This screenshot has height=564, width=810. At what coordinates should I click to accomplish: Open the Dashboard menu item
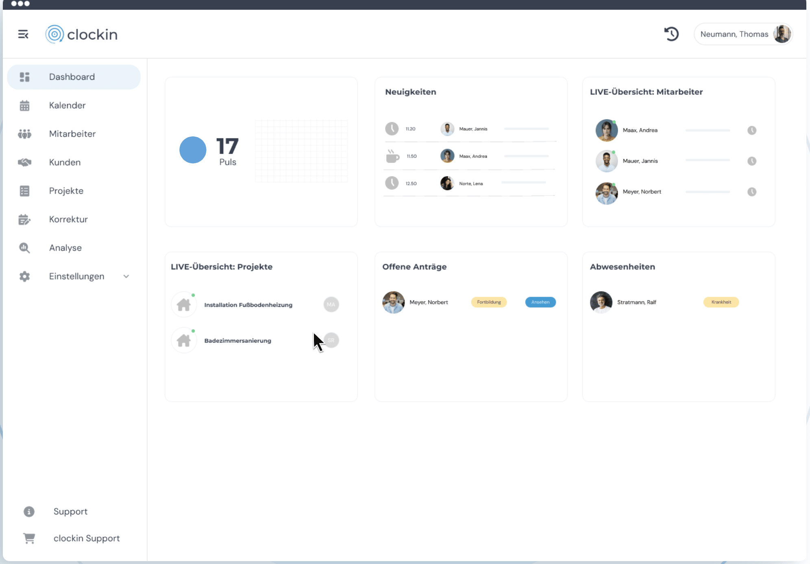(x=74, y=77)
